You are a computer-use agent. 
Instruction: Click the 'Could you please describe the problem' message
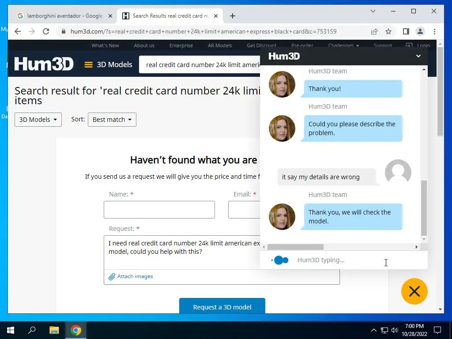[x=351, y=128]
